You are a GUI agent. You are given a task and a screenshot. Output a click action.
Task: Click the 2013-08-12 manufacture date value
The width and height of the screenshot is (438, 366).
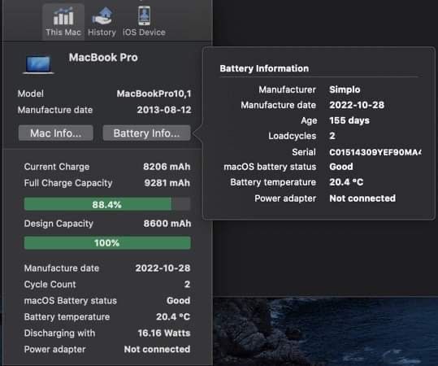(x=164, y=110)
